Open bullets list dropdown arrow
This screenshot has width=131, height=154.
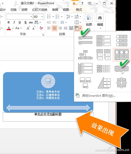pyautogui.click(x=53, y=17)
